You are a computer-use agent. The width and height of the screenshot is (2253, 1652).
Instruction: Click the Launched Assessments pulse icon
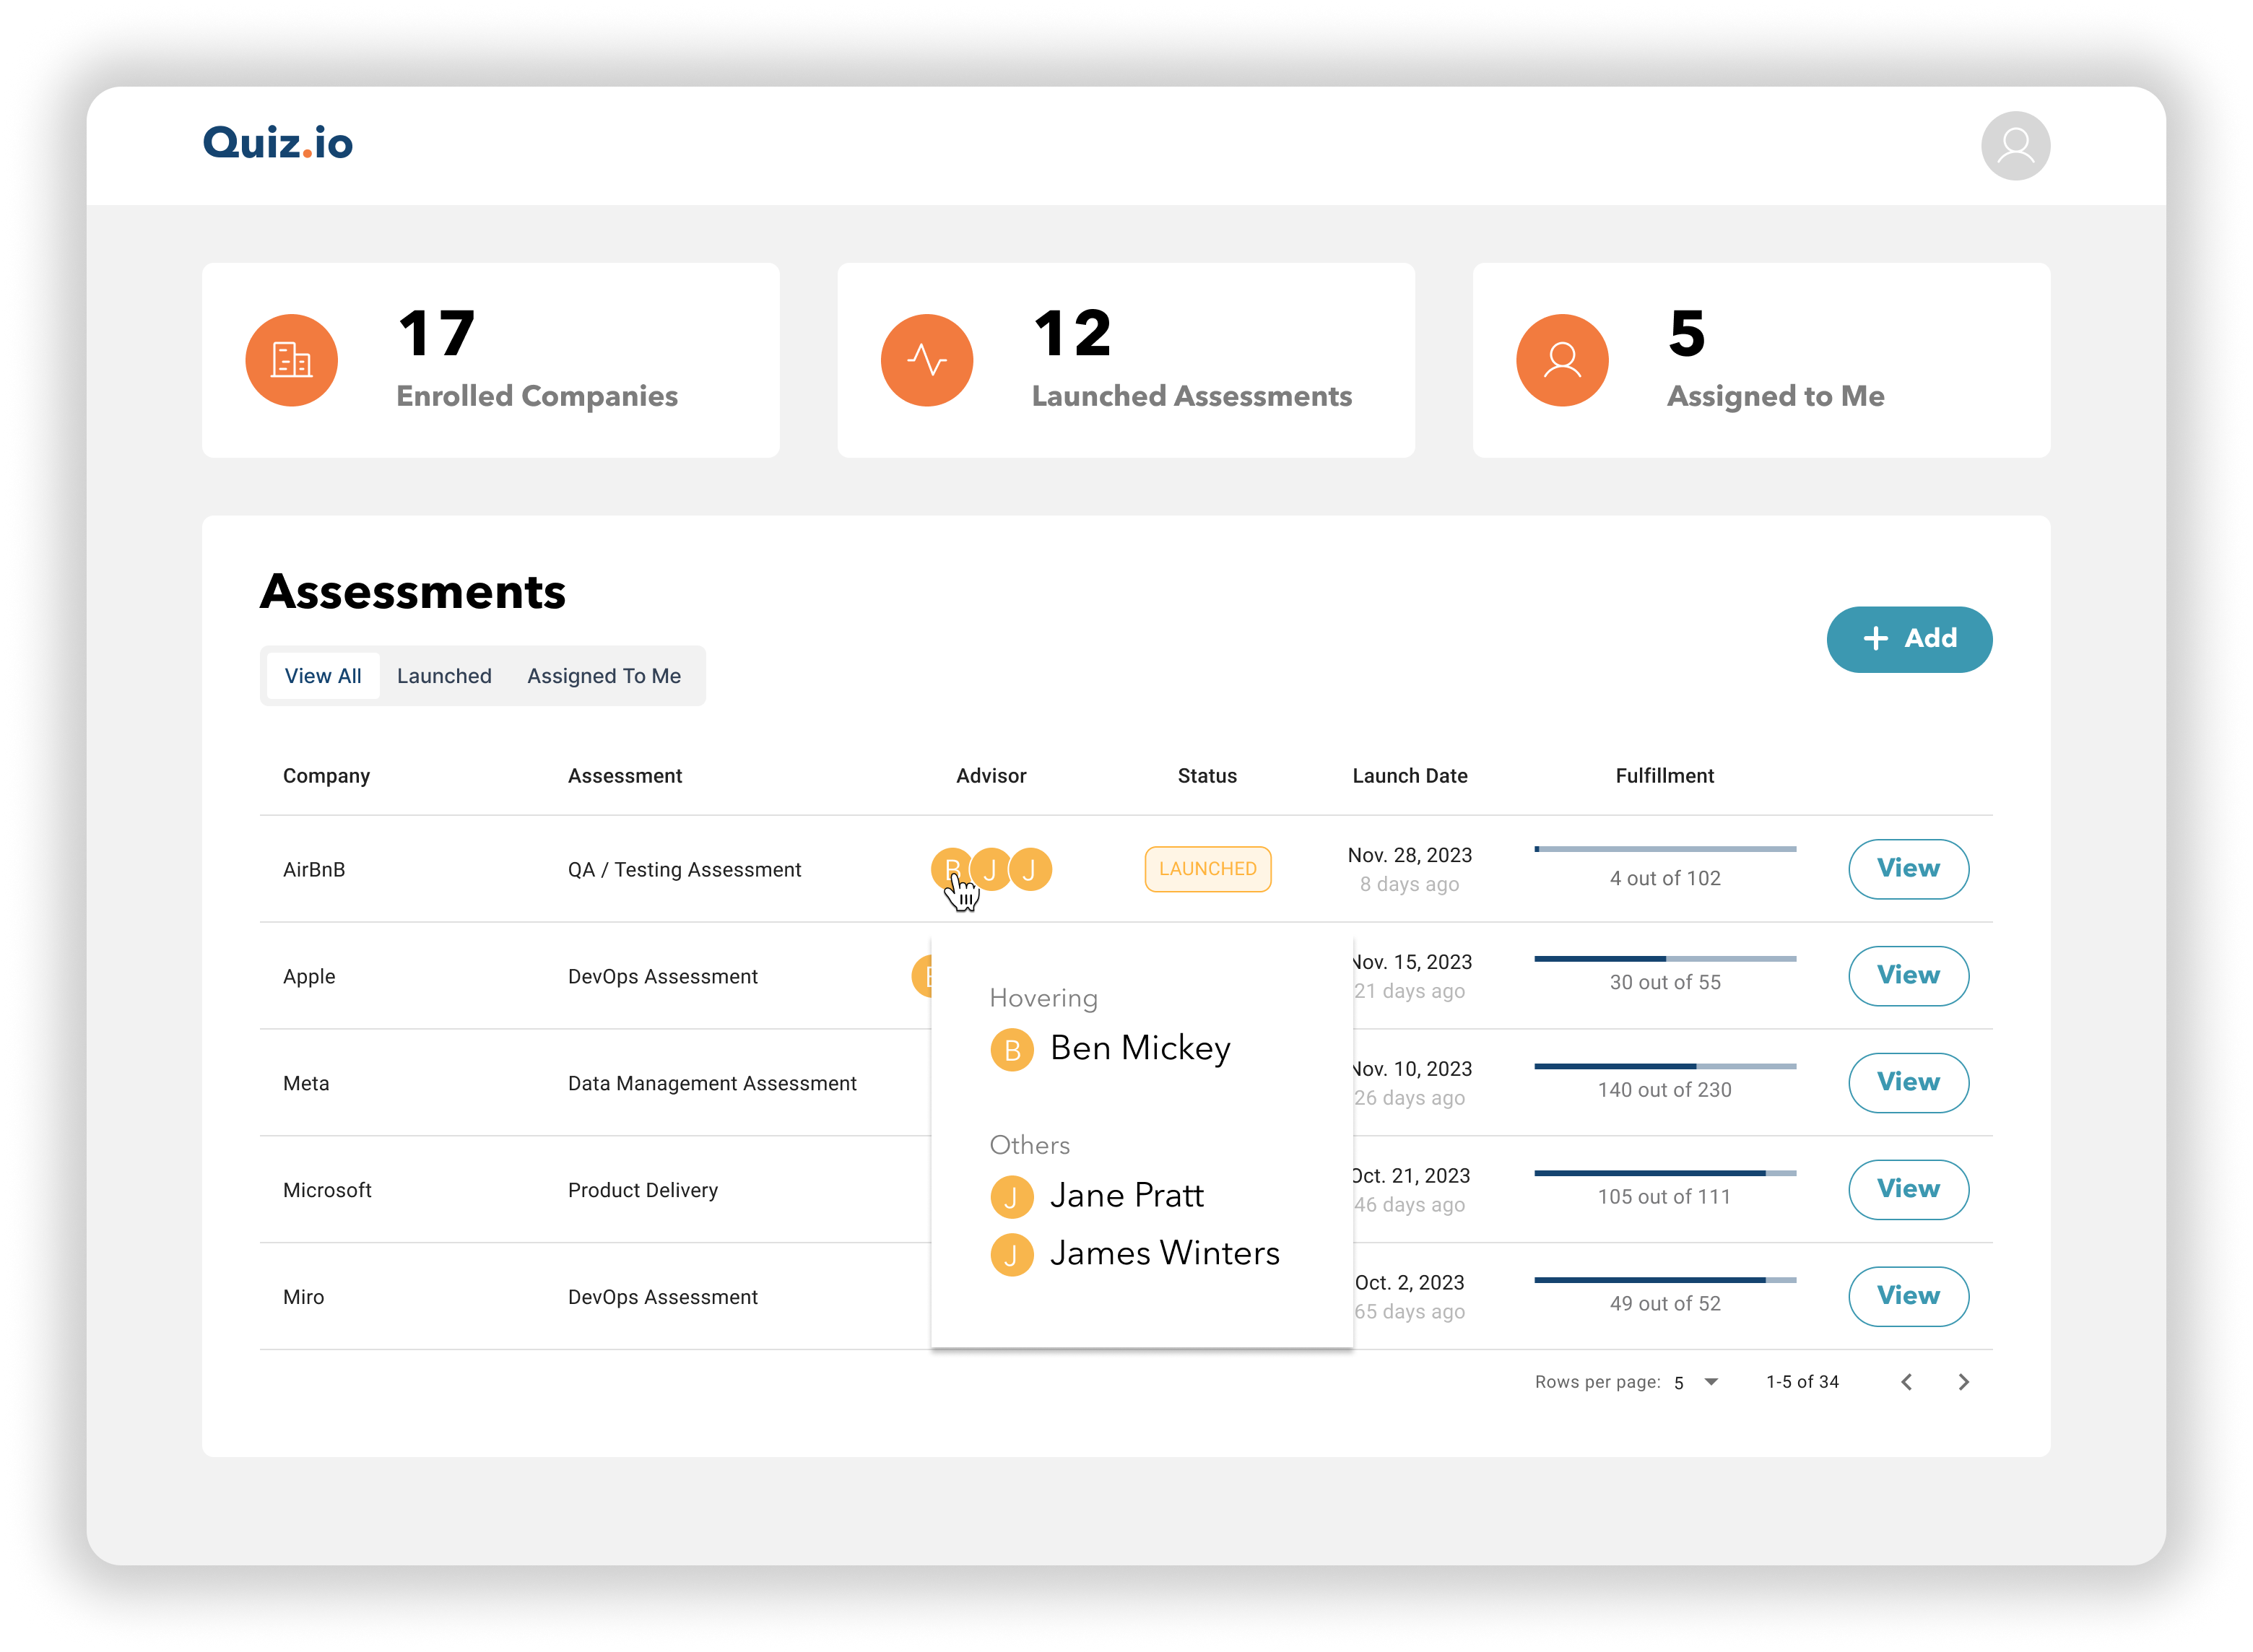[927, 360]
